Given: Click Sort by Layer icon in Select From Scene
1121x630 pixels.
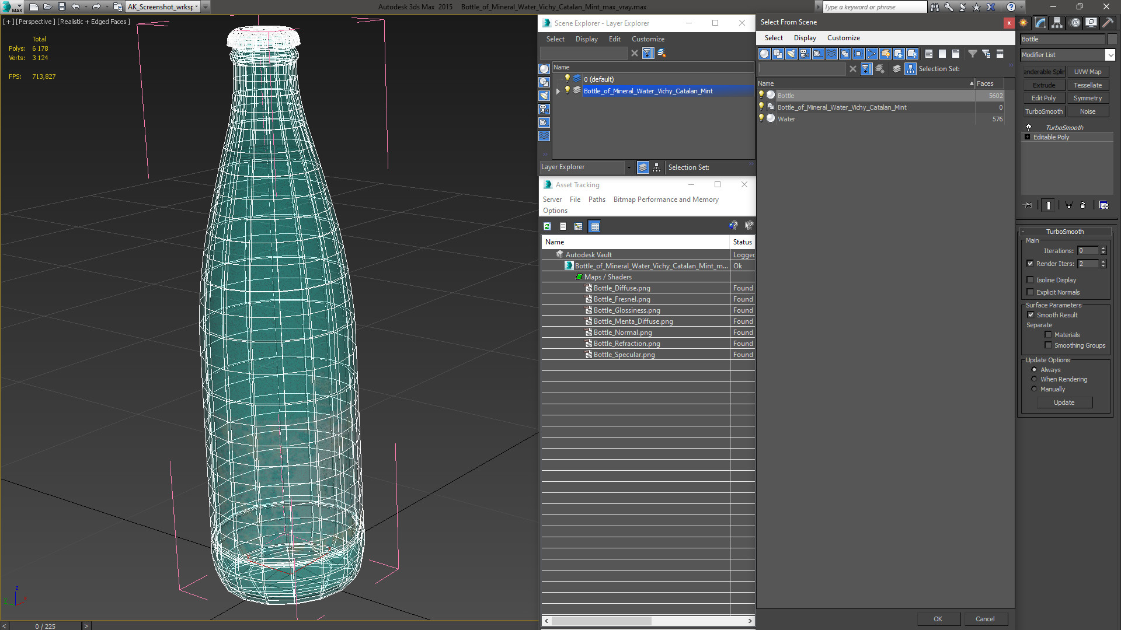Looking at the screenshot, I should pyautogui.click(x=897, y=69).
